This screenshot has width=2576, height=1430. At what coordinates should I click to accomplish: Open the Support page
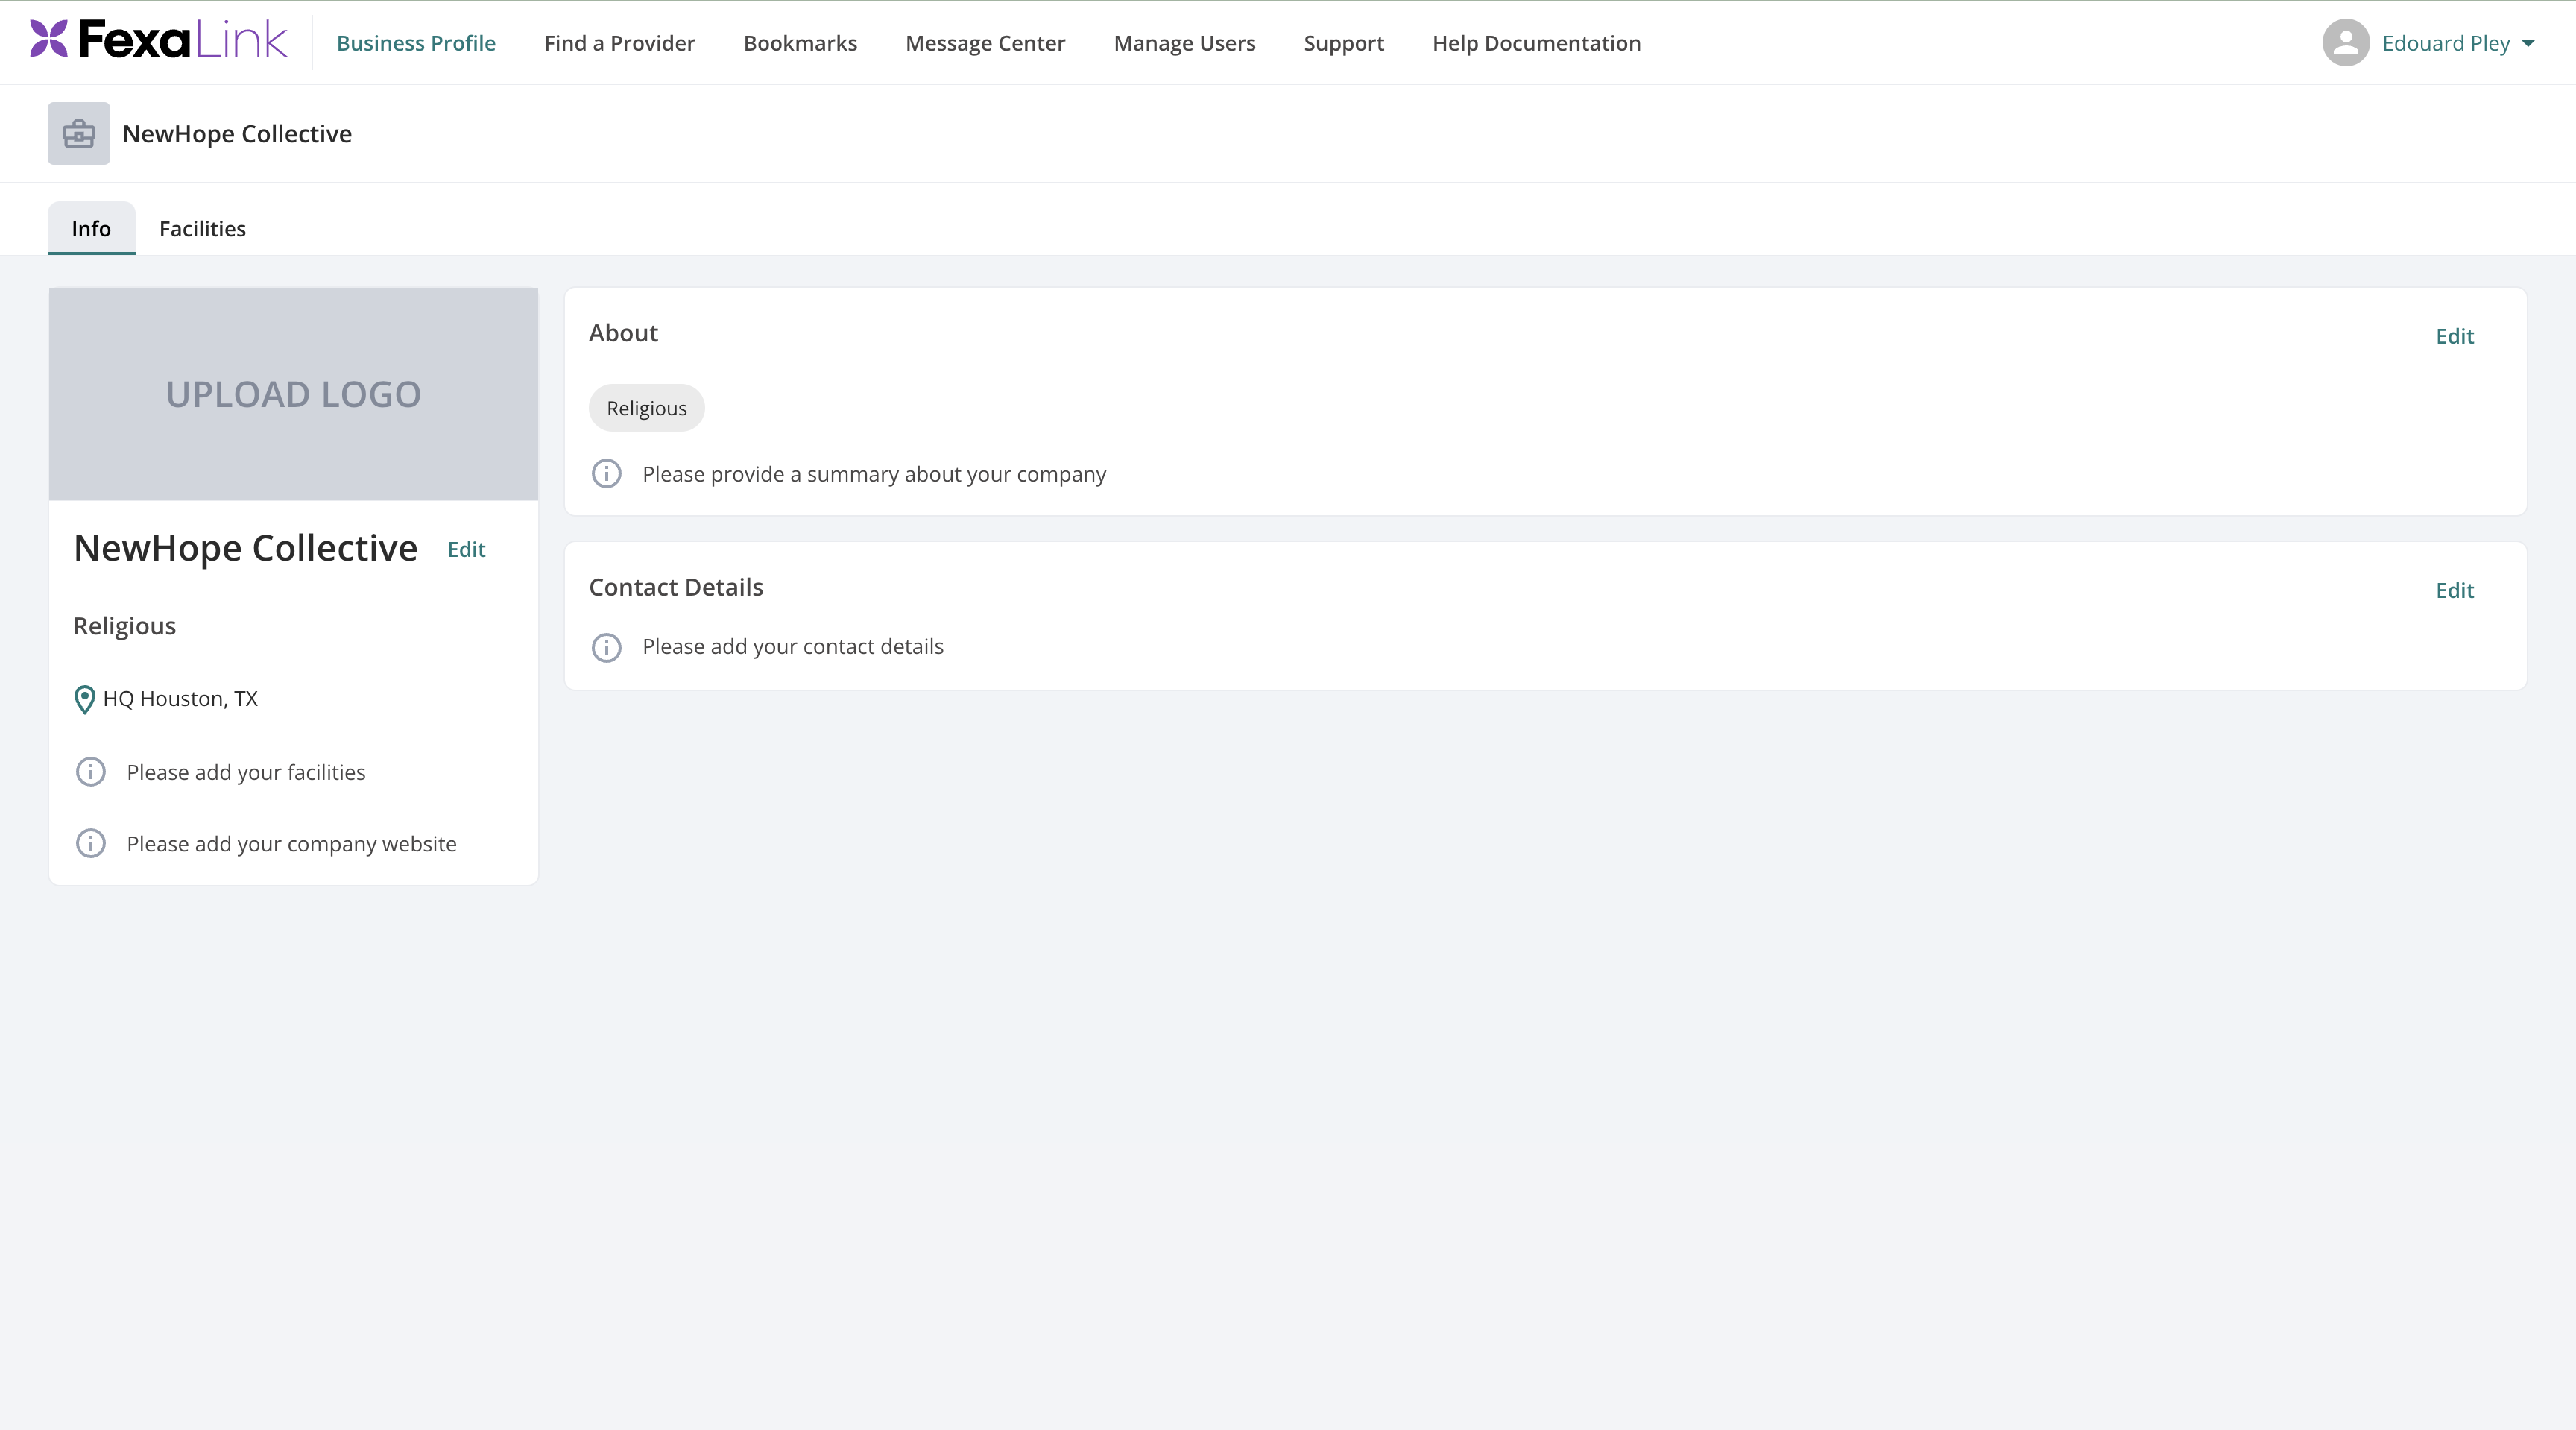click(1343, 43)
